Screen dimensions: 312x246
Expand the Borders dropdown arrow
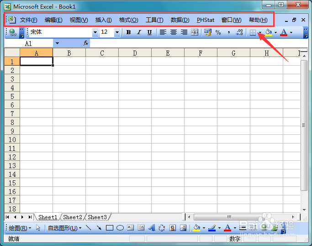pos(260,32)
